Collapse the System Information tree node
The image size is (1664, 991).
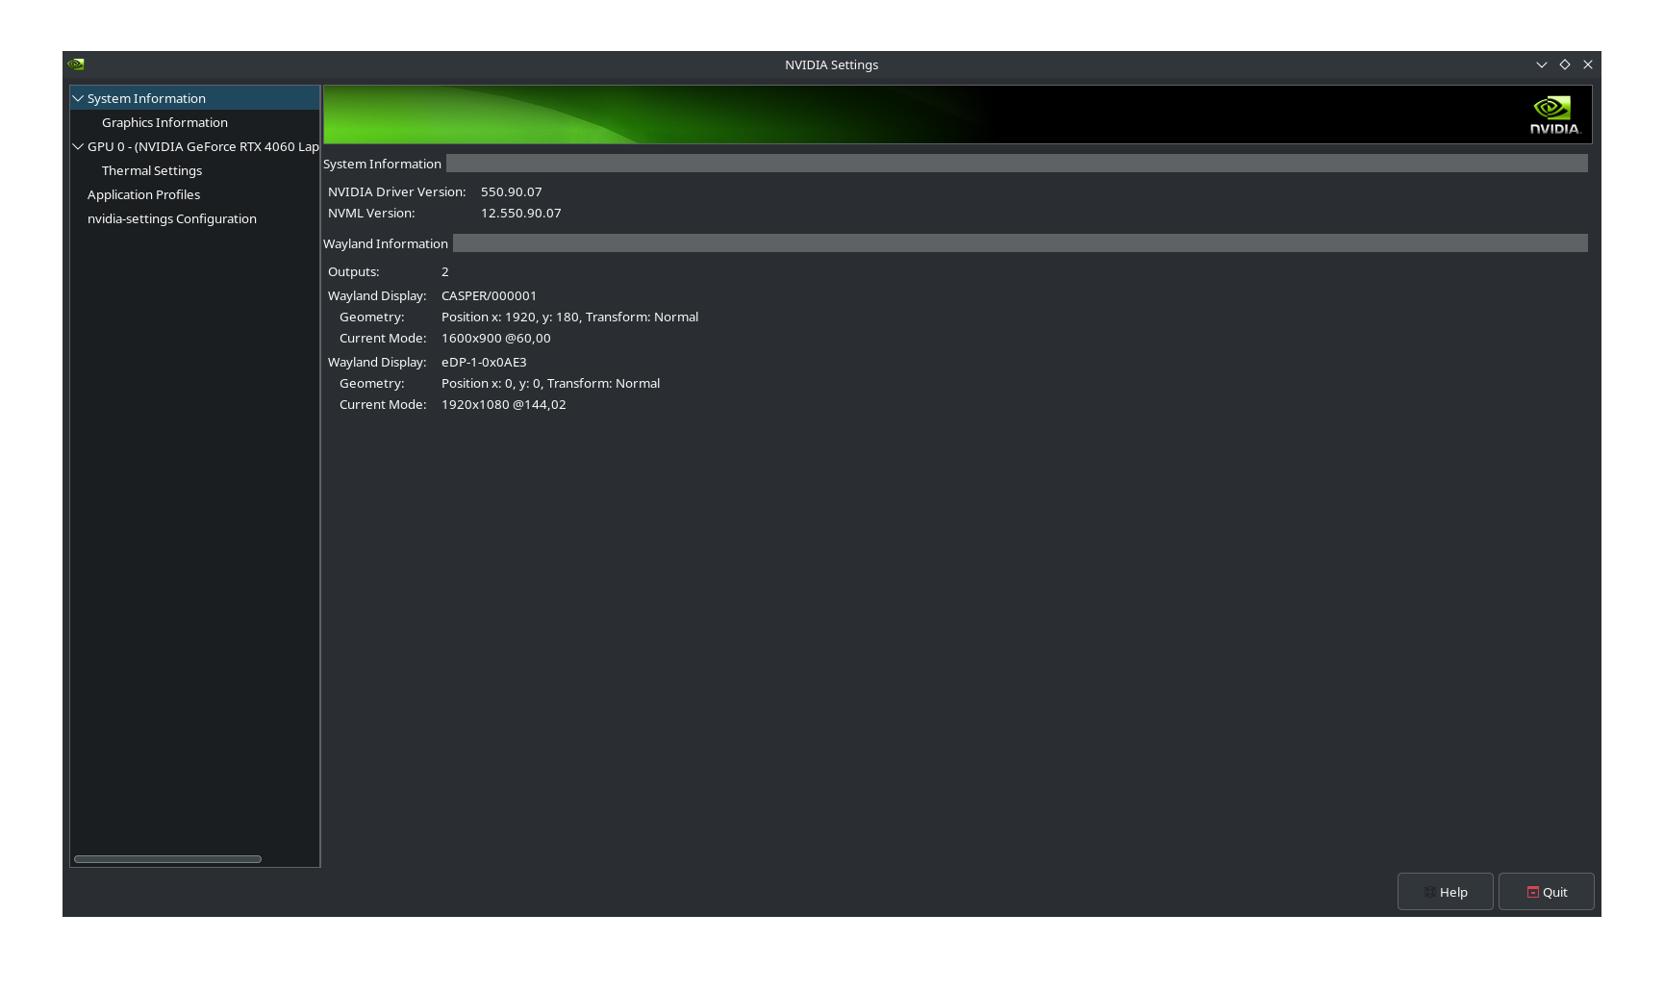point(78,98)
